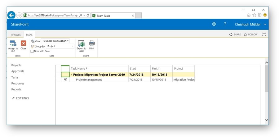The width and height of the screenshot is (279, 137).
Task: Click the focus on content icon
Action: pyautogui.click(x=264, y=34)
